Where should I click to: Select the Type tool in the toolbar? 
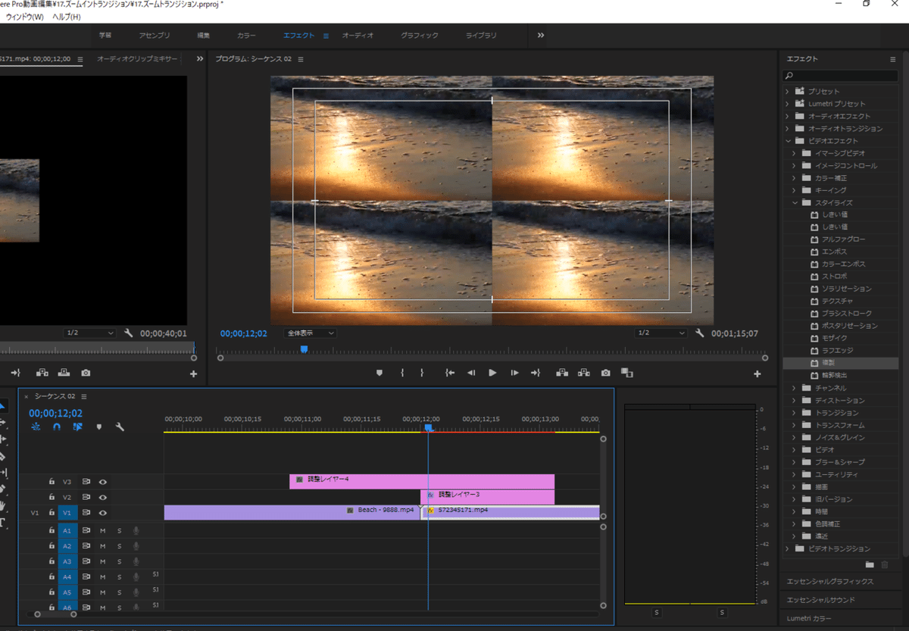pyautogui.click(x=2, y=522)
